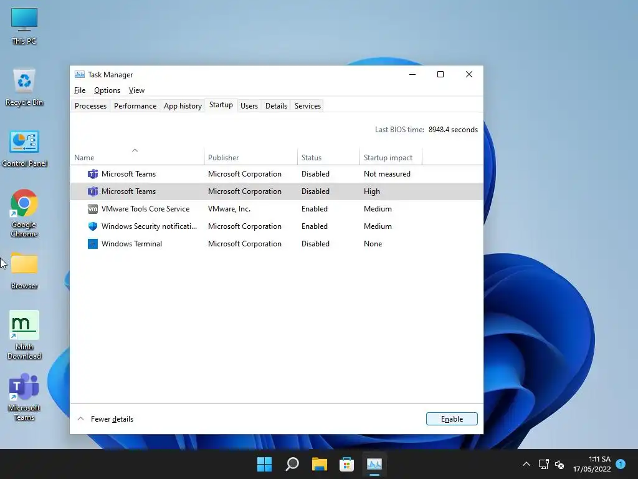Click the sort arrow above Name column
Viewport: 638px width, 479px height.
pyautogui.click(x=135, y=150)
